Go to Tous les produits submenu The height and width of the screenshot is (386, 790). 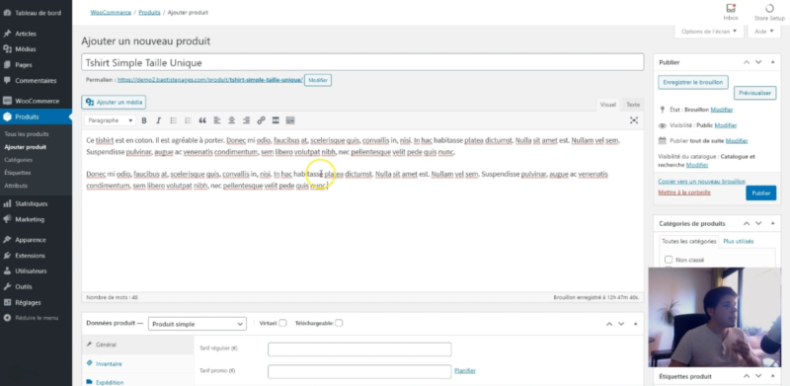(27, 134)
